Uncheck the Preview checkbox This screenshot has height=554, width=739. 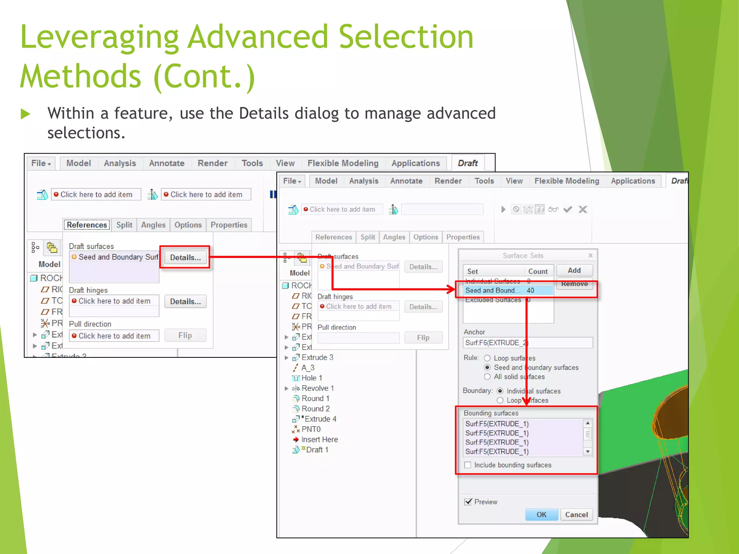pos(468,502)
